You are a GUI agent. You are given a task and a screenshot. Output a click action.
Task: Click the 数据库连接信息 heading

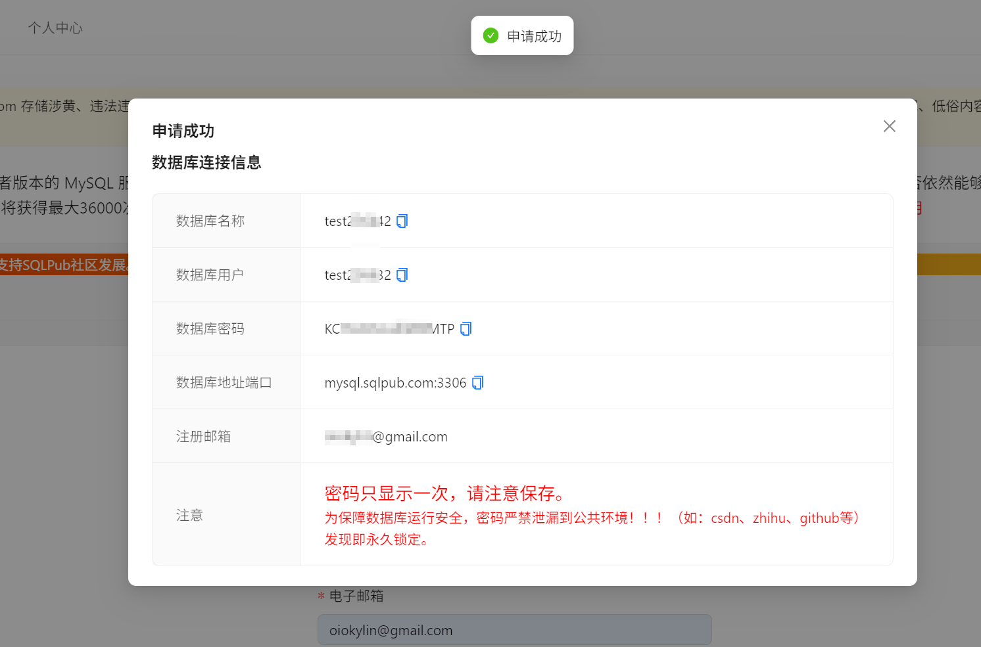206,162
